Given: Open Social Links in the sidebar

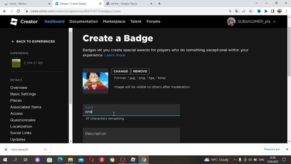Looking at the screenshot, I should click(21, 133).
